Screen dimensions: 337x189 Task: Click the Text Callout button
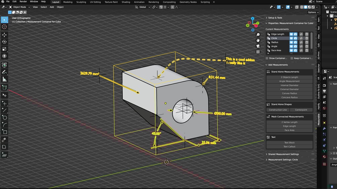[x=289, y=147]
